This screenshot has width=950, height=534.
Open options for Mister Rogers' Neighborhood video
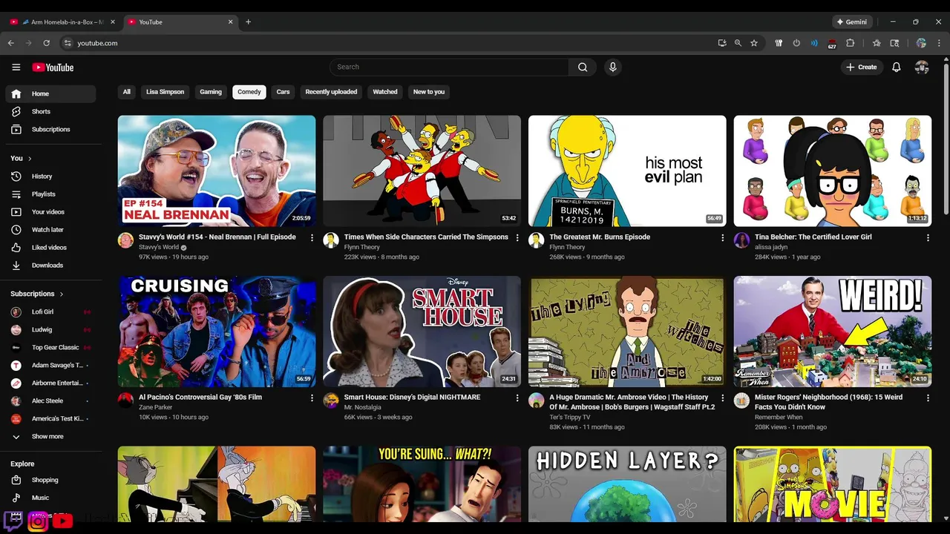[928, 398]
